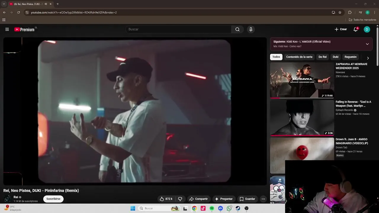This screenshot has width=379, height=213.
Task: Open ZAPRAVKA AT NEWRAVE WEEKENDER title
Action: coord(351,66)
